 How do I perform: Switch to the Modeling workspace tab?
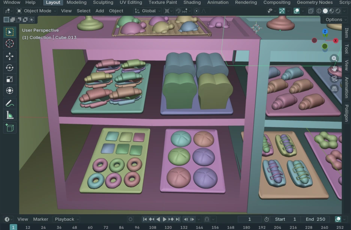76,3
